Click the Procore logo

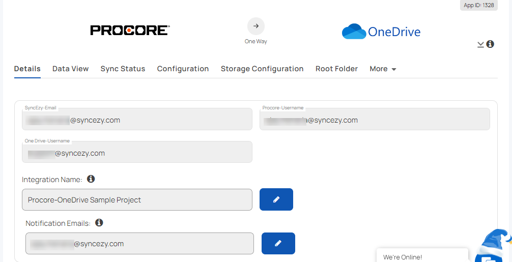tap(130, 31)
